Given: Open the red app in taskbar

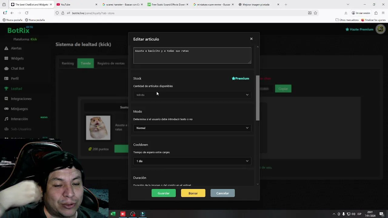Looking at the screenshot, I should (x=123, y=214).
